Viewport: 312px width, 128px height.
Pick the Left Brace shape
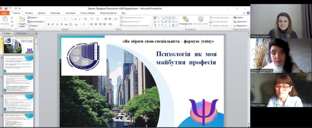pyautogui.click(x=166, y=25)
